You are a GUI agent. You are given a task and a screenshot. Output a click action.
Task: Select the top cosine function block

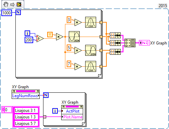click(x=91, y=22)
